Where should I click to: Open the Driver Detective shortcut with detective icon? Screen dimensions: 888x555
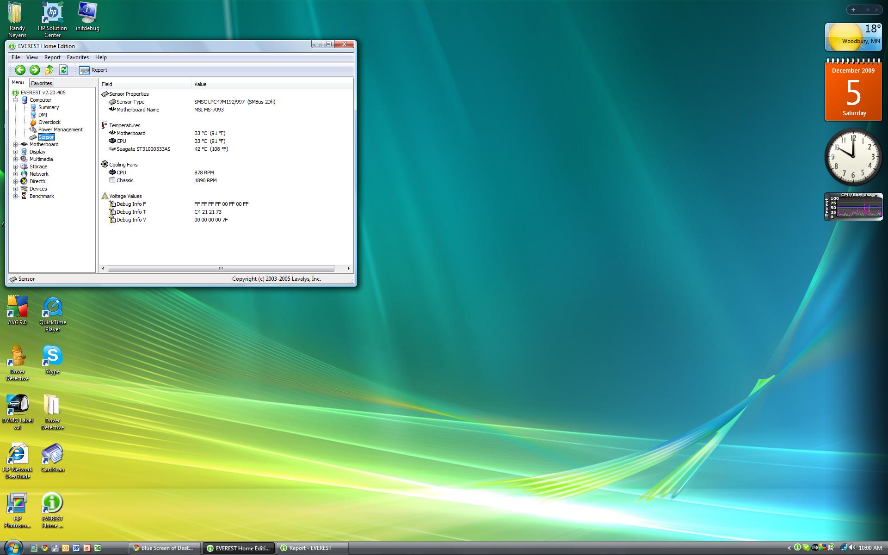pyautogui.click(x=17, y=363)
